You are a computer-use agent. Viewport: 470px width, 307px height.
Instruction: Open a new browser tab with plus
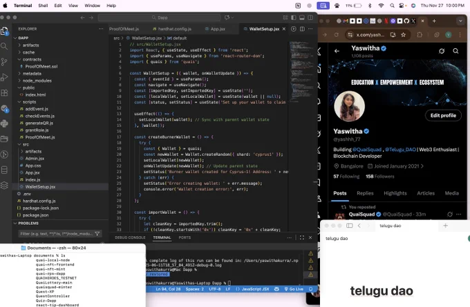434,21
